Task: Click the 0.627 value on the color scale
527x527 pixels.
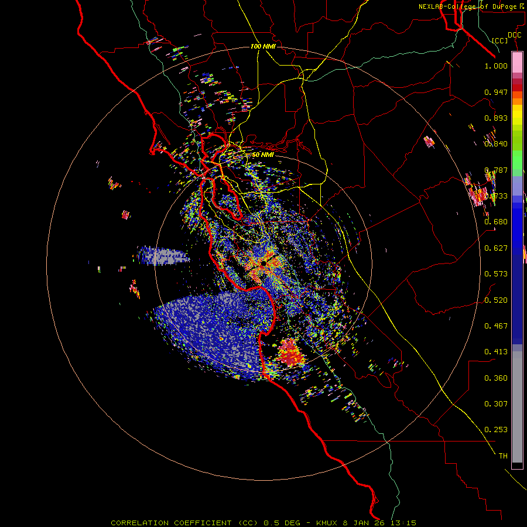Action: [496, 248]
